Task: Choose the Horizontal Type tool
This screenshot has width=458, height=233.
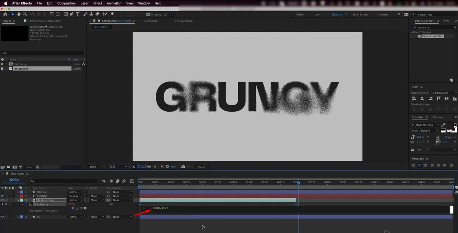Action: click(x=78, y=14)
